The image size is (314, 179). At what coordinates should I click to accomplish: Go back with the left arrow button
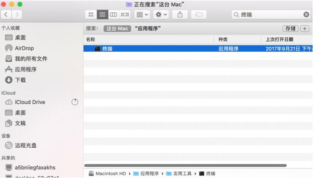click(x=6, y=15)
